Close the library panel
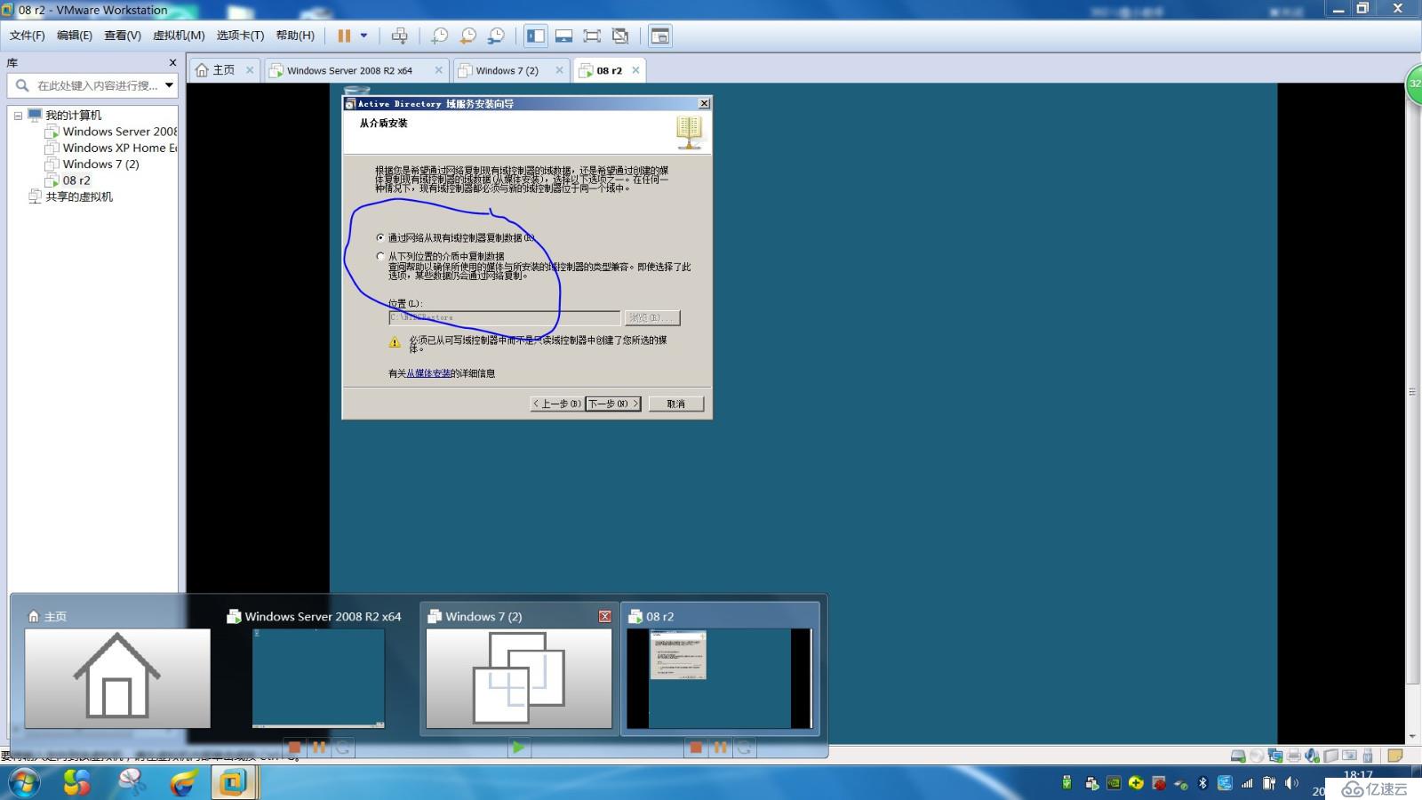1422x800 pixels. pyautogui.click(x=172, y=63)
